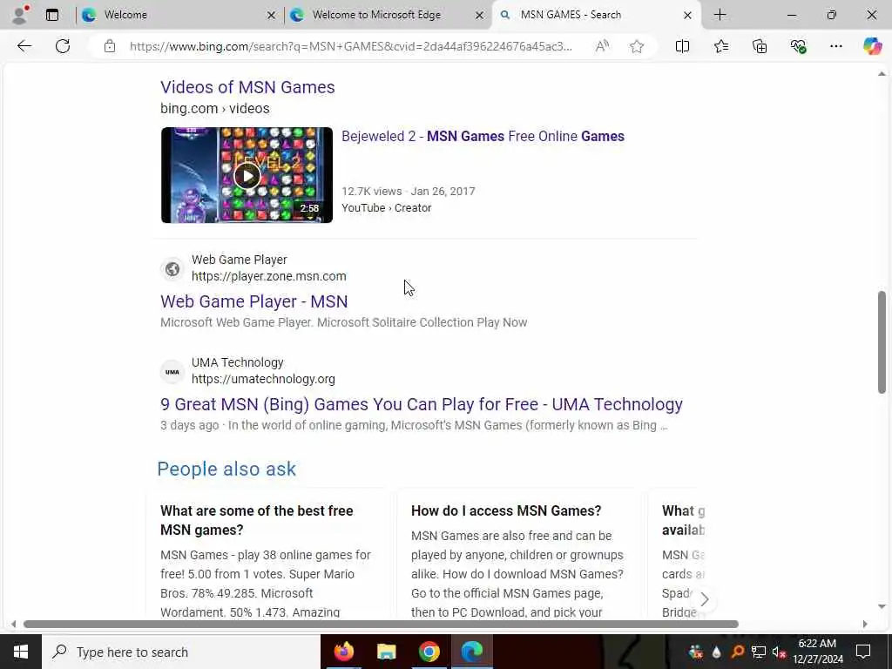Open the network icon in system tray
This screenshot has height=669, width=892.
point(759,652)
